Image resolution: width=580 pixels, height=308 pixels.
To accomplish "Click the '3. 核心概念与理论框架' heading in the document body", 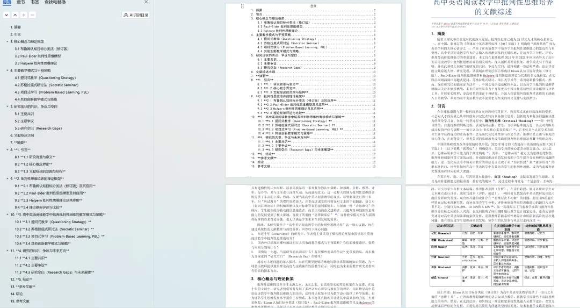I will pos(273,279).
